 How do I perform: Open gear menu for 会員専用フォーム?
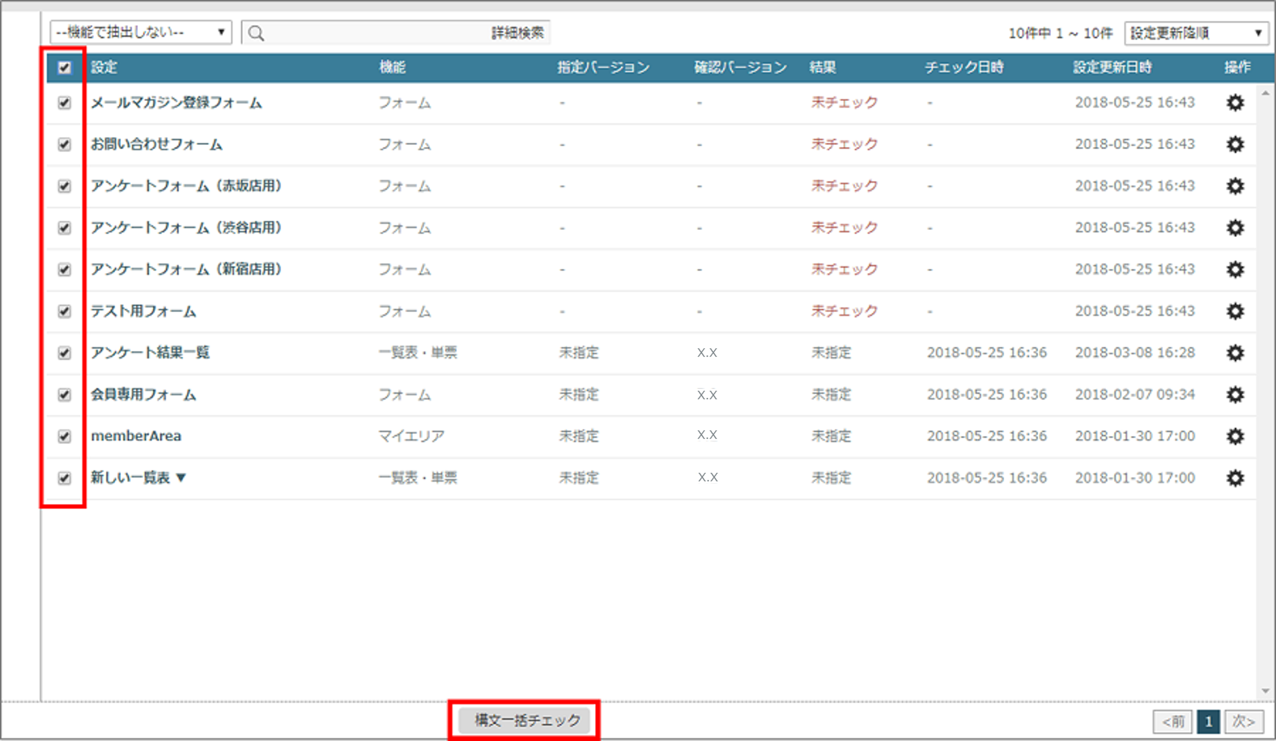click(1235, 395)
